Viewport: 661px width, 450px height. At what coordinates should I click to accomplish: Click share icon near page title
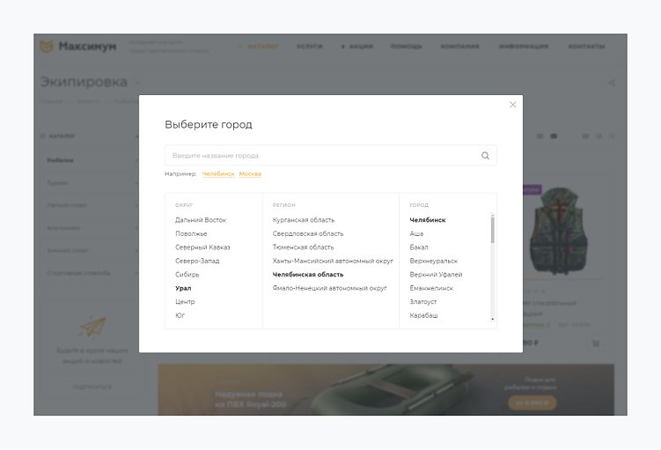pos(612,83)
